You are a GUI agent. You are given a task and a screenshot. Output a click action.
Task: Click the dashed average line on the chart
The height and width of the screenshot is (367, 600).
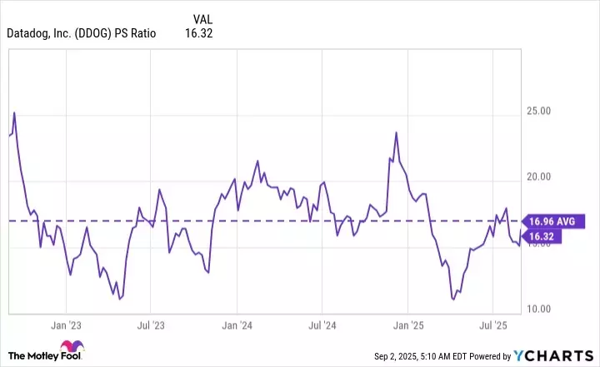click(x=267, y=221)
